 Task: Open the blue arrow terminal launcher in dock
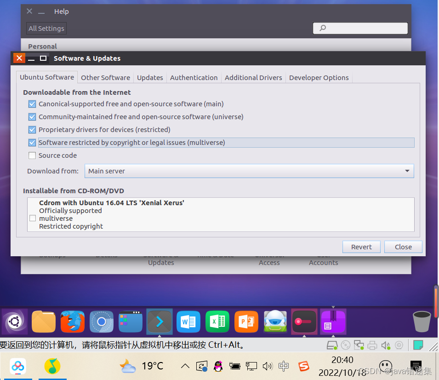159,321
